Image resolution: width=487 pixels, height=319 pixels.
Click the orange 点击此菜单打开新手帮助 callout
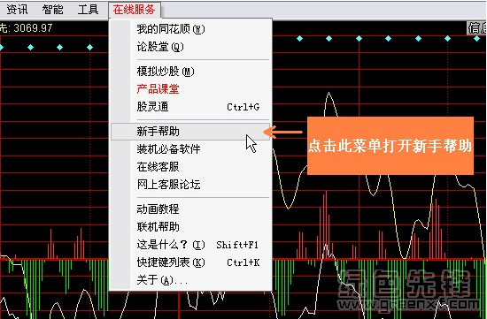(x=390, y=146)
